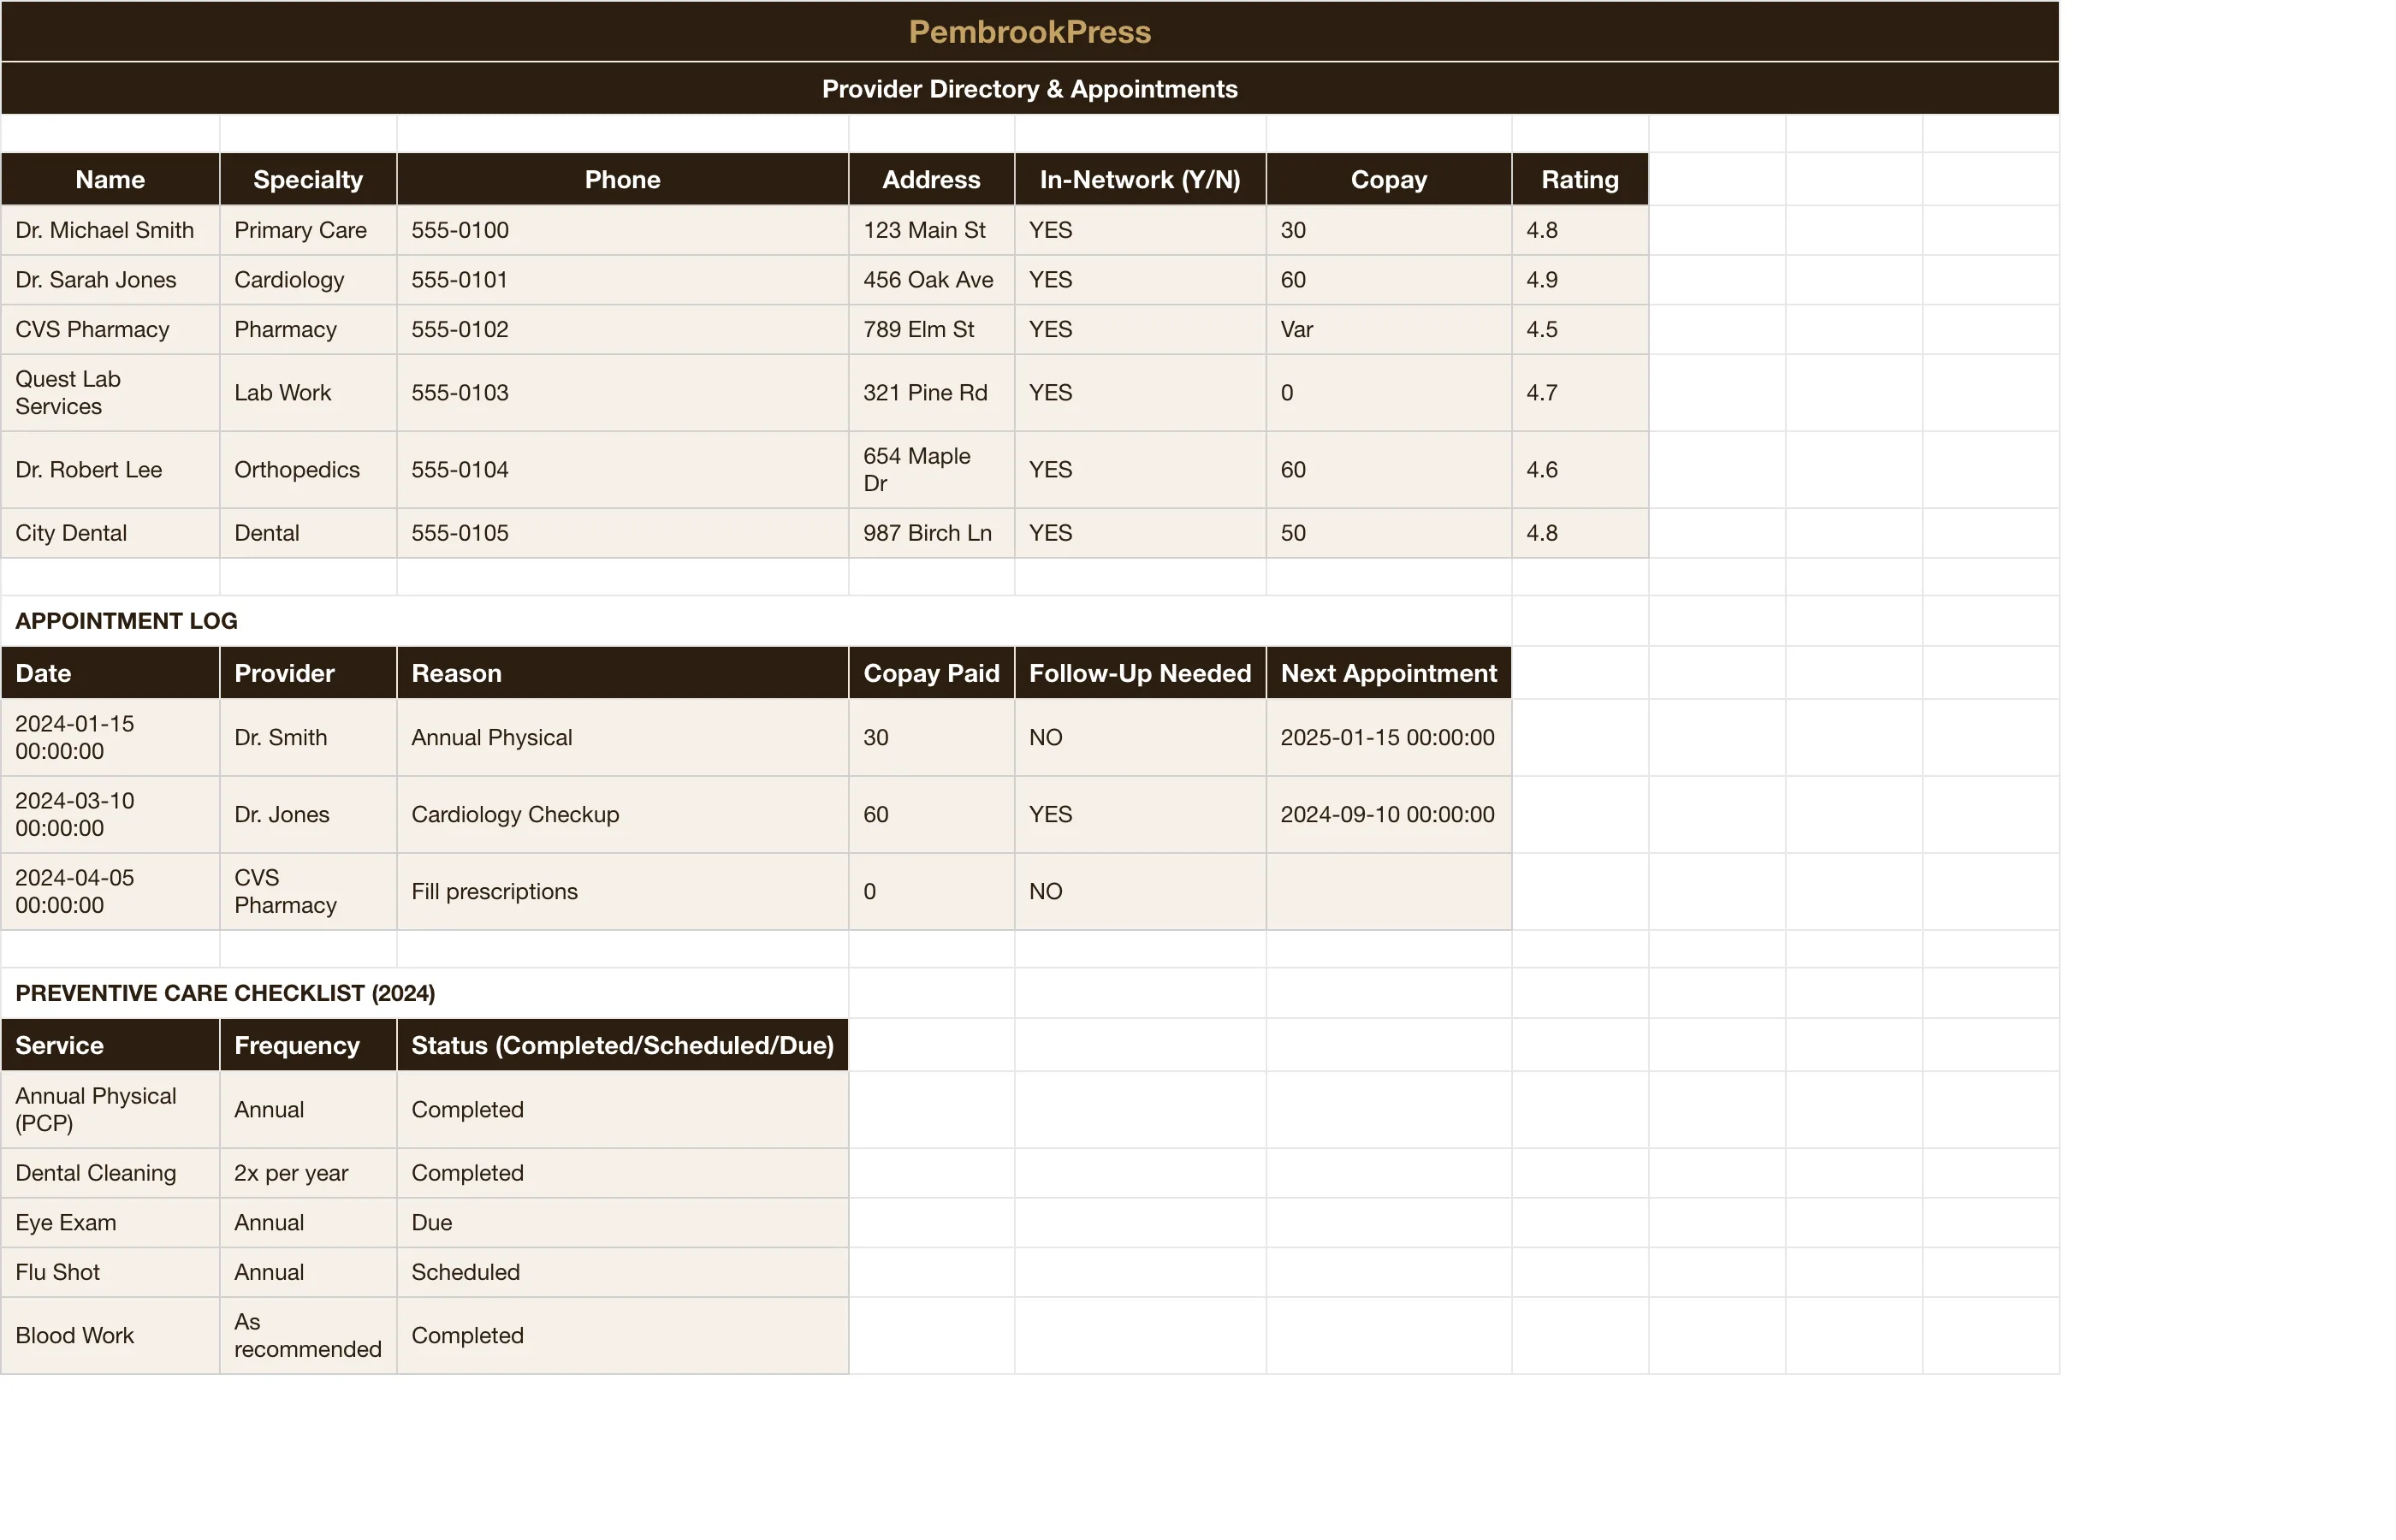Click the Copay Paid column header
The width and height of the screenshot is (2396, 1540).
931,673
